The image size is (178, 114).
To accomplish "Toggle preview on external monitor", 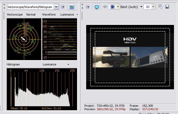I will click(x=96, y=7).
